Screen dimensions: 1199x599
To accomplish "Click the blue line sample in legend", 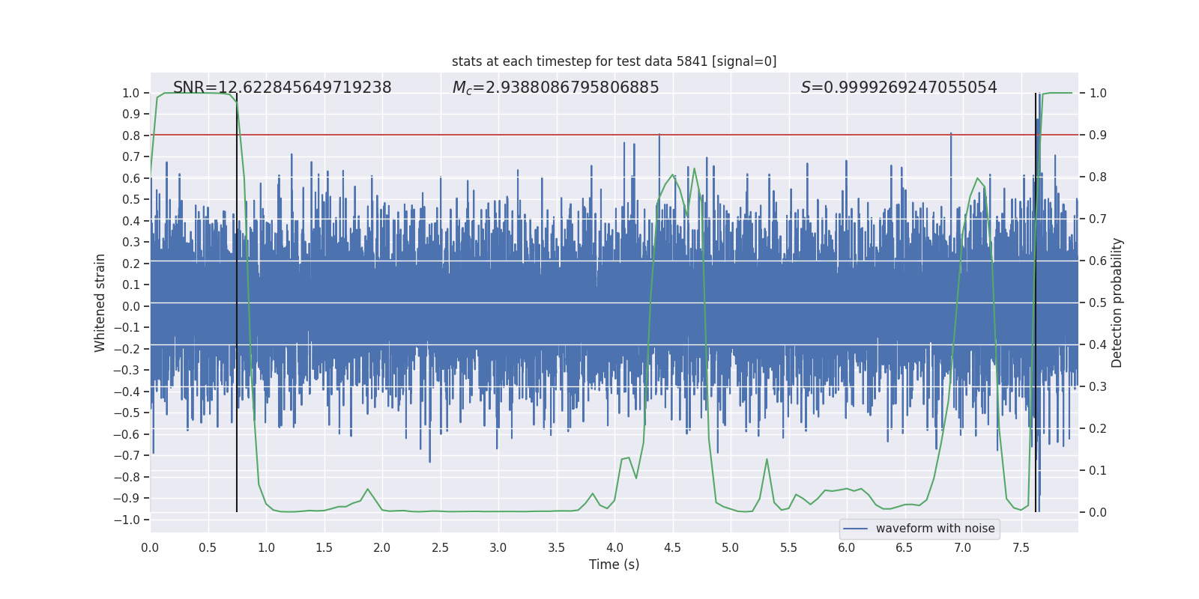I will pos(855,529).
